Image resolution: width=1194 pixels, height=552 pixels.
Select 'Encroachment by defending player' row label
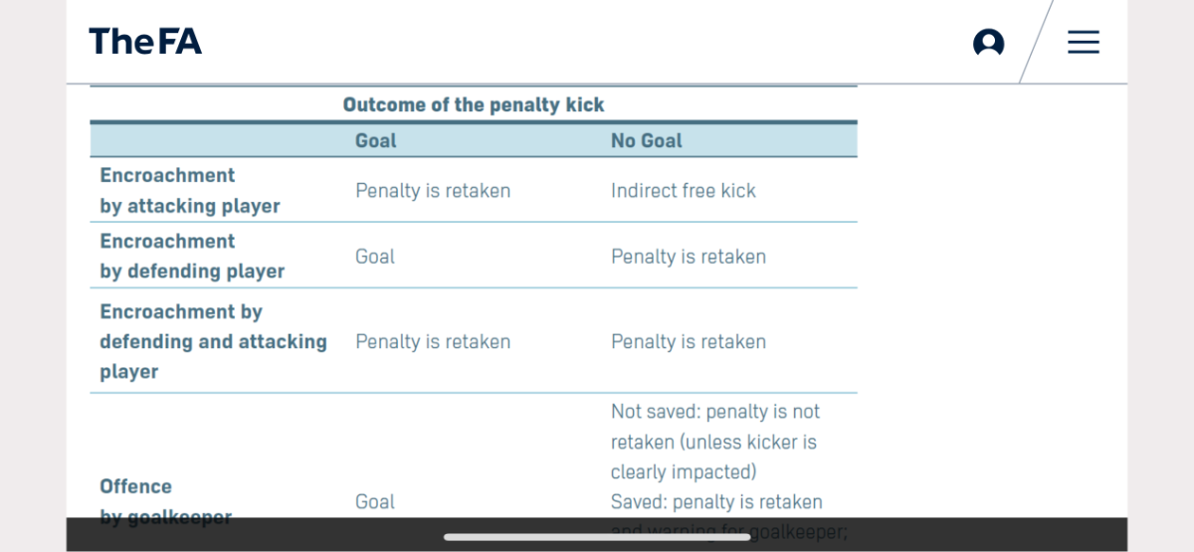[x=192, y=256]
